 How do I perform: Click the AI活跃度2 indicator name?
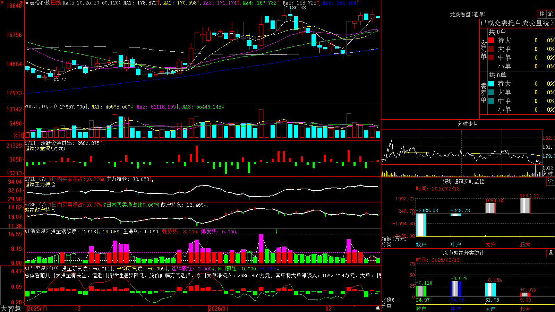click(x=37, y=231)
